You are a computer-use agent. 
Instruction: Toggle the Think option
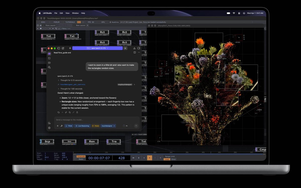pos(69,126)
